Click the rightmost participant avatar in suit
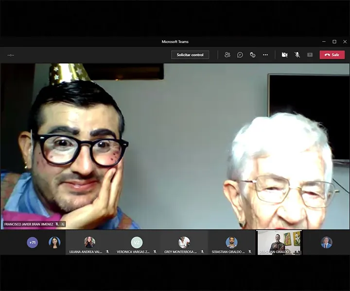This screenshot has width=350, height=291. (x=326, y=242)
